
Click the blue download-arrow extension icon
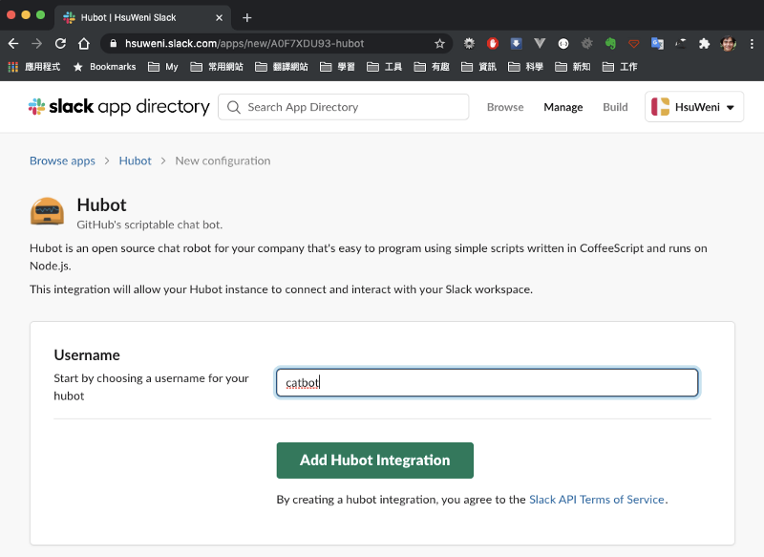(x=516, y=43)
